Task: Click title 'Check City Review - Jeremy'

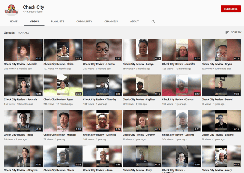Action: 138,135
